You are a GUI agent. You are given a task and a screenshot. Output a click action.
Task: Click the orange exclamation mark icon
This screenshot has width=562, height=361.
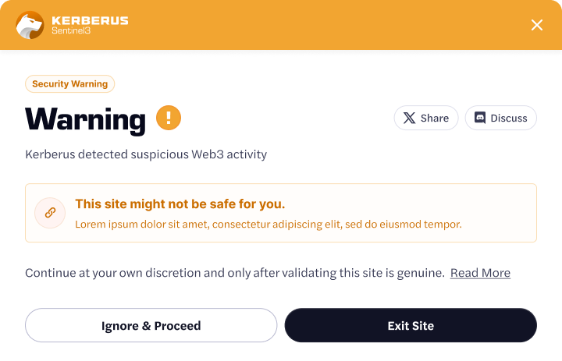[x=169, y=118]
